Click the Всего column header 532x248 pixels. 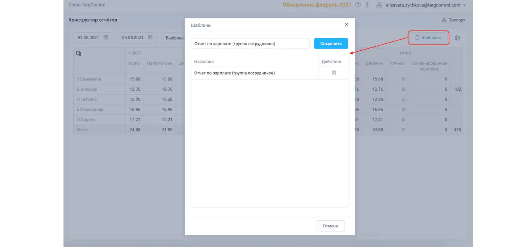click(135, 63)
